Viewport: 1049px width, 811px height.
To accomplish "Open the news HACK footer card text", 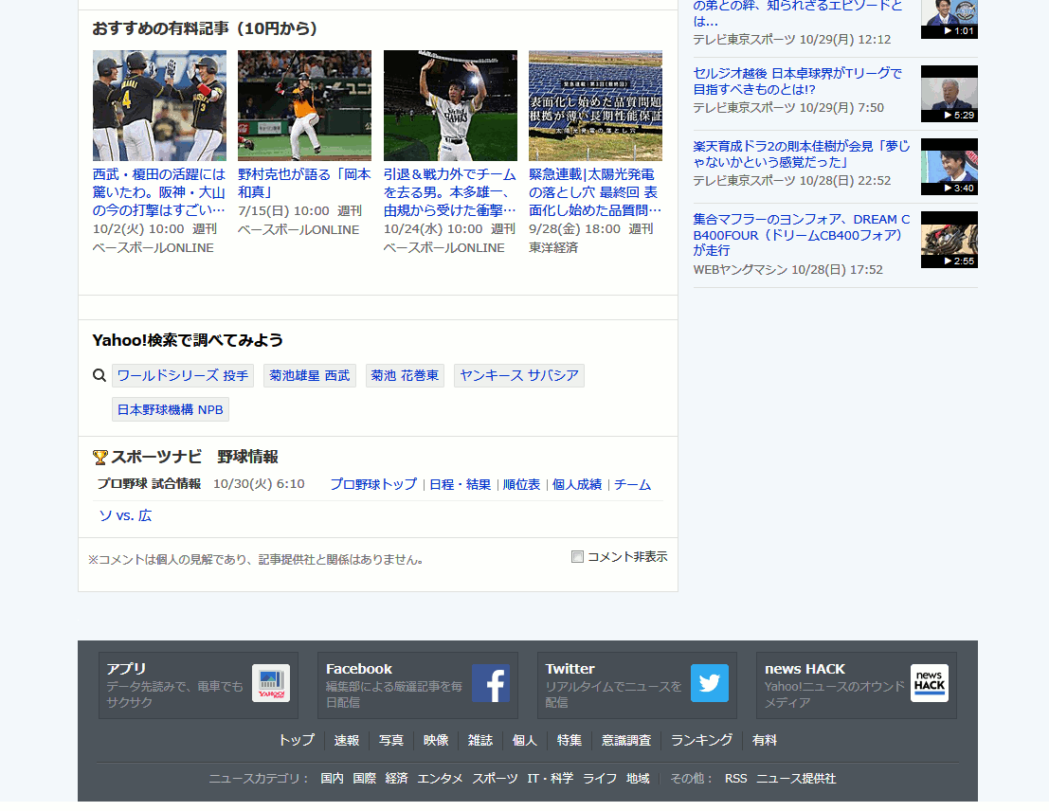I will click(834, 685).
